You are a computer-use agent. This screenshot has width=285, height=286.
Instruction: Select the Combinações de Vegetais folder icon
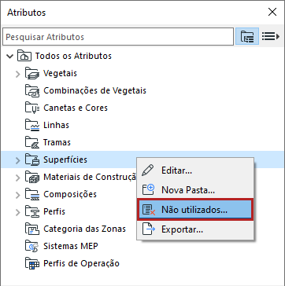tap(32, 90)
